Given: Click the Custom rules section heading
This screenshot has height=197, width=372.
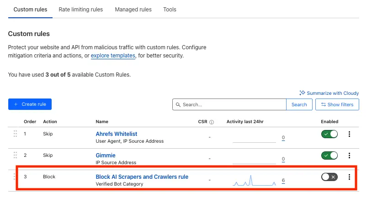Looking at the screenshot, I should pos(29,34).
